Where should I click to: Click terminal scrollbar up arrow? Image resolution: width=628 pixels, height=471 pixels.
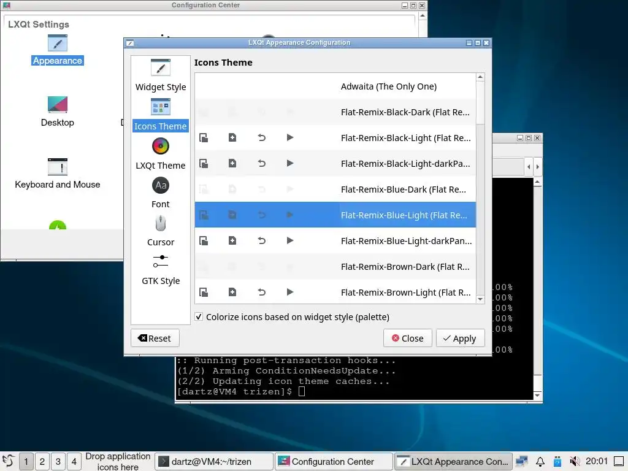click(x=537, y=182)
